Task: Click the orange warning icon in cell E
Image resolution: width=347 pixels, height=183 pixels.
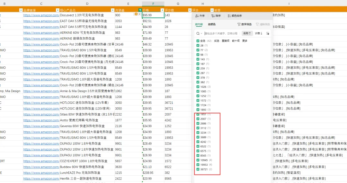Action: [x=136, y=14]
